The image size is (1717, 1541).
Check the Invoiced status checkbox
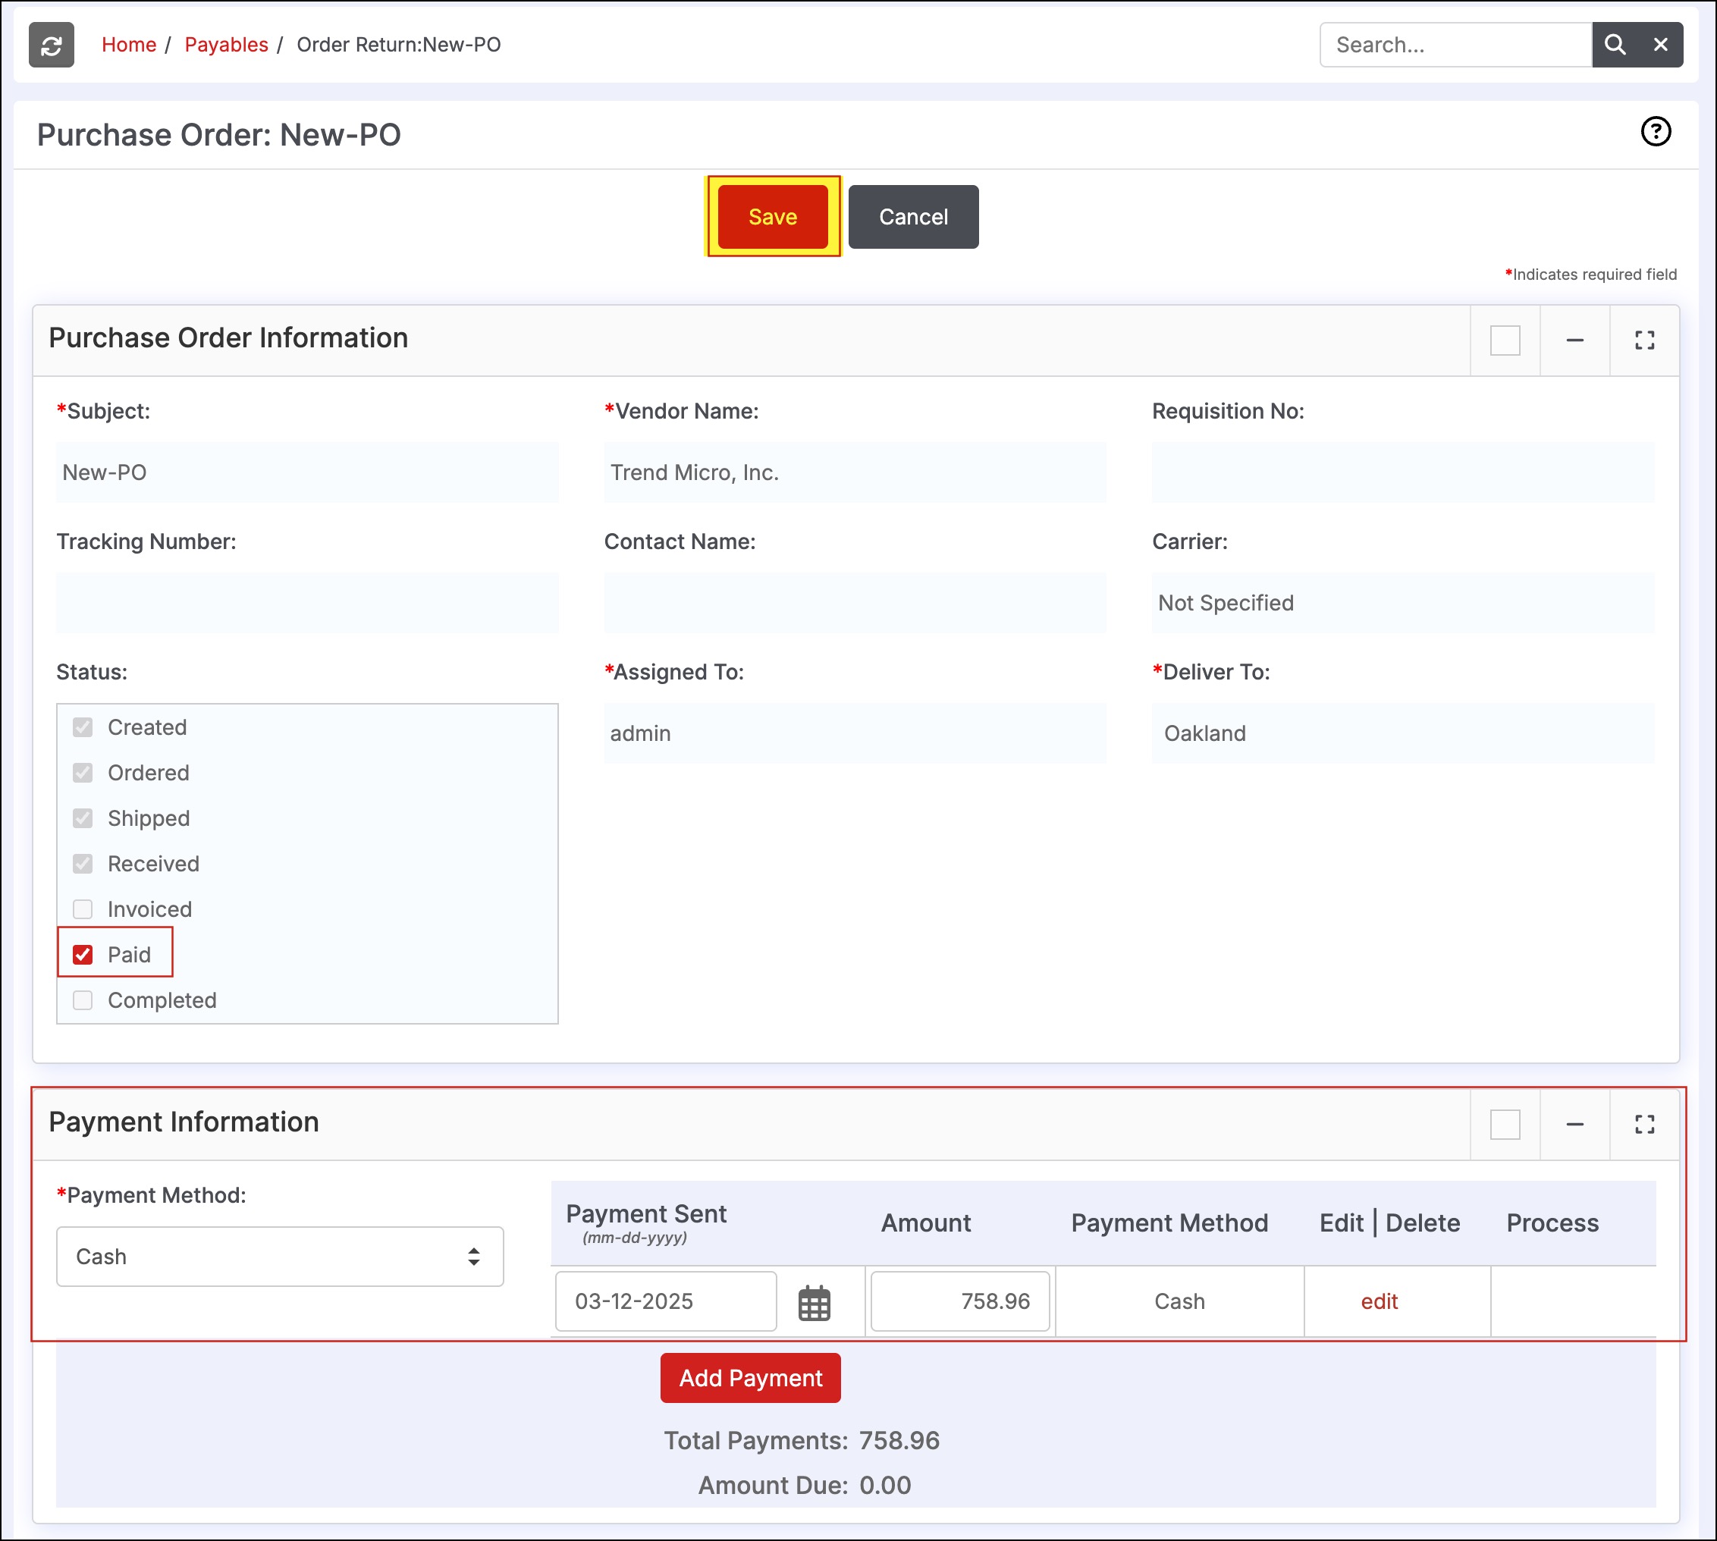click(83, 909)
